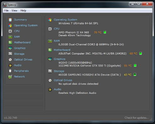Viewport: 155px width, 124px height.
Task: Click the green CPU temperature indicator icon
Action: click(105, 32)
